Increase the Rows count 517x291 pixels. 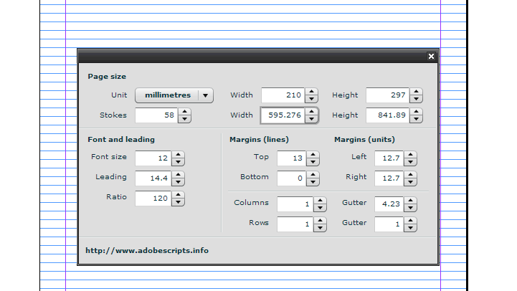click(x=320, y=221)
